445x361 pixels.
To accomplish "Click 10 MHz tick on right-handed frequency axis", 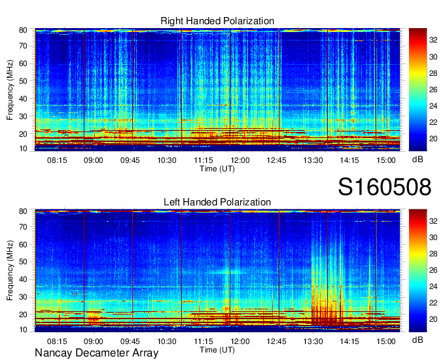I will point(23,148).
